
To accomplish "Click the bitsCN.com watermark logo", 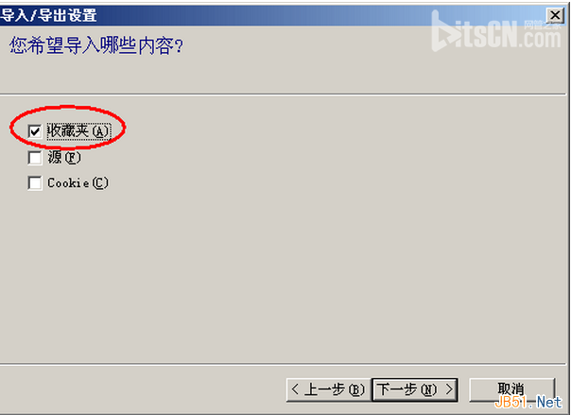I will [x=496, y=31].
